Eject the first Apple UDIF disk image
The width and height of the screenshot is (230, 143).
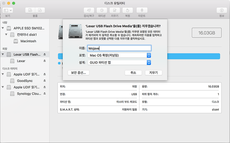point(45,74)
